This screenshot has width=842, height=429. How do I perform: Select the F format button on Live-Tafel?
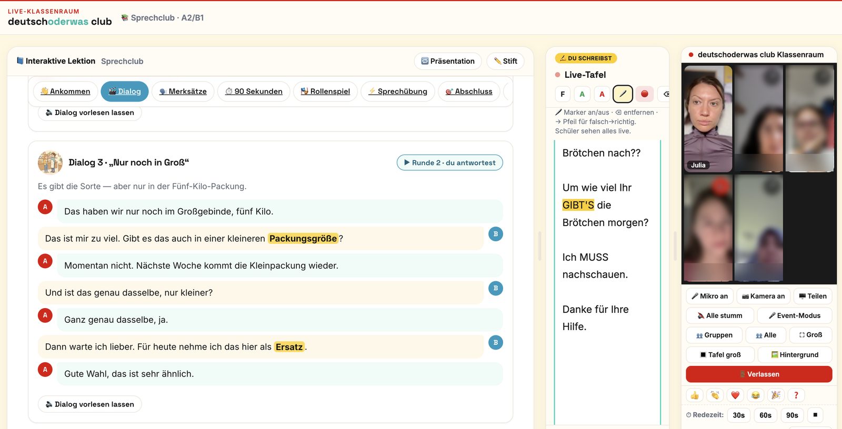tap(563, 94)
